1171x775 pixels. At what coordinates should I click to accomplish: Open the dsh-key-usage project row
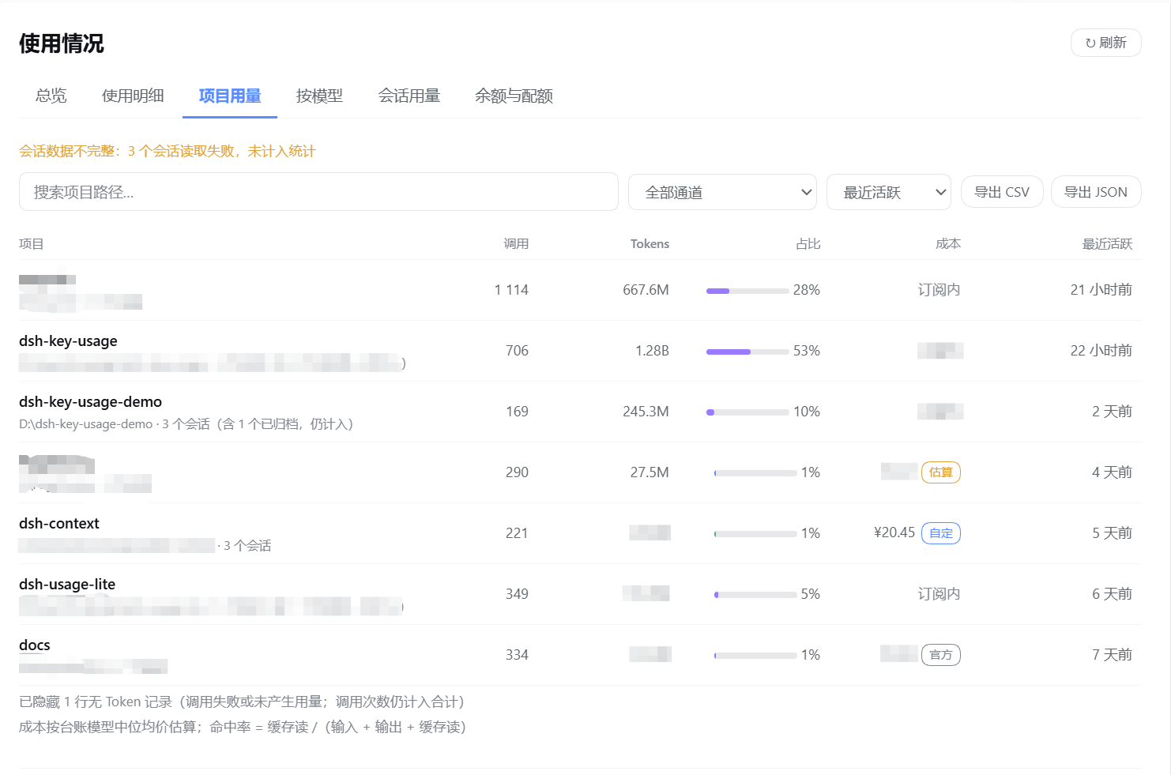580,351
